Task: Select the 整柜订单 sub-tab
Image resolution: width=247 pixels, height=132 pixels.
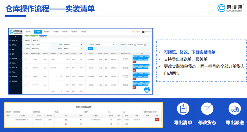Action: tap(35, 41)
